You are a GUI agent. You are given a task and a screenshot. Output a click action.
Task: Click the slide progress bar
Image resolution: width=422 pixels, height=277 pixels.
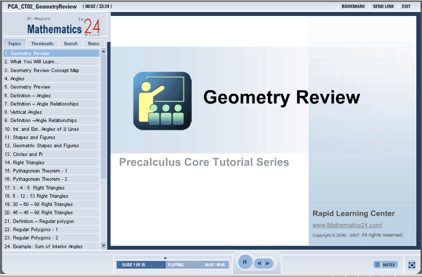[173, 265]
